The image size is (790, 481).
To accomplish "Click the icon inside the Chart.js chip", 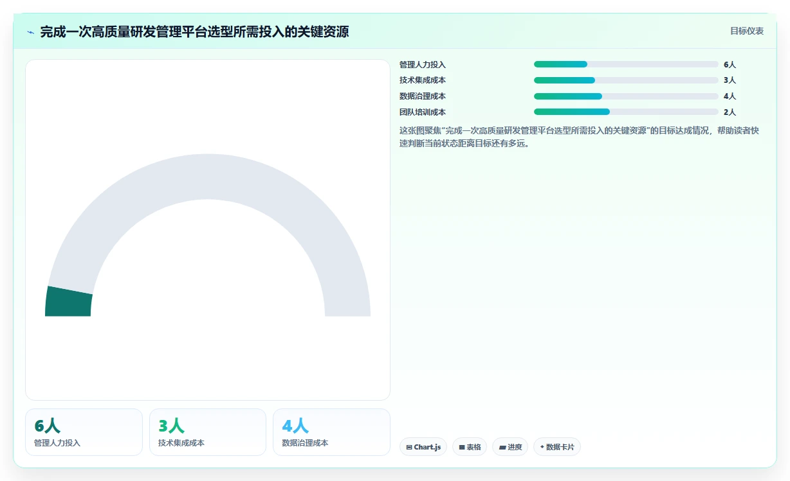I will (409, 447).
